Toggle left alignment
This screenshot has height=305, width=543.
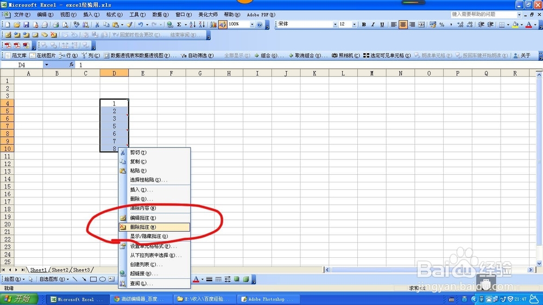pos(394,24)
